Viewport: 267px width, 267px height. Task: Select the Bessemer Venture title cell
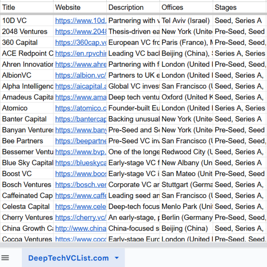(27, 152)
